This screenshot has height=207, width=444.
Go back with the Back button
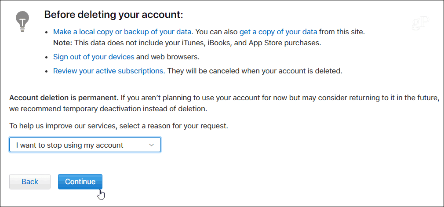[x=30, y=182]
